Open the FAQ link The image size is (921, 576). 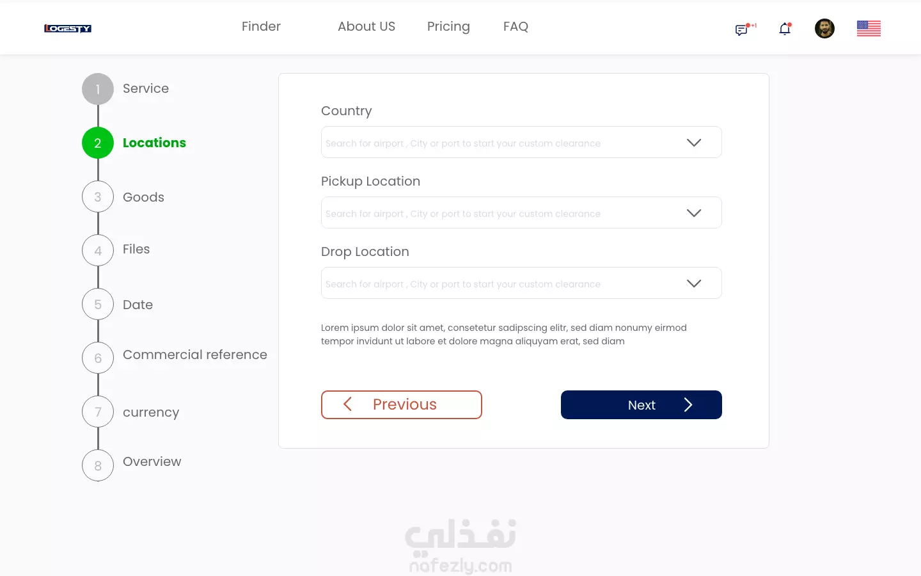click(x=516, y=26)
